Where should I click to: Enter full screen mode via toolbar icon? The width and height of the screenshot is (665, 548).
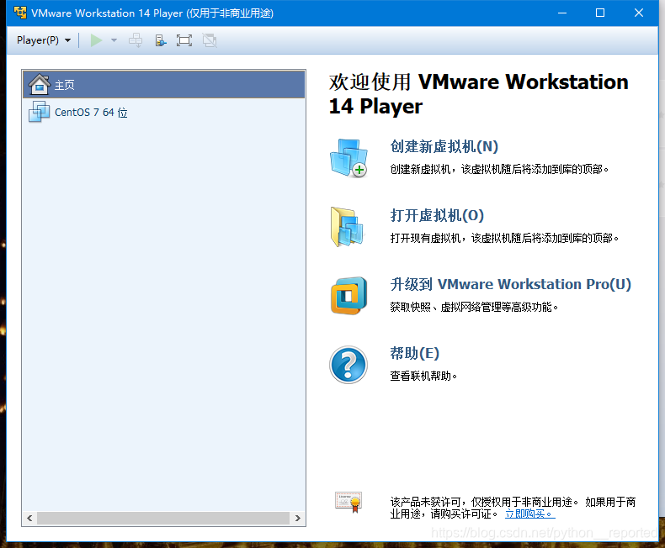coord(184,40)
